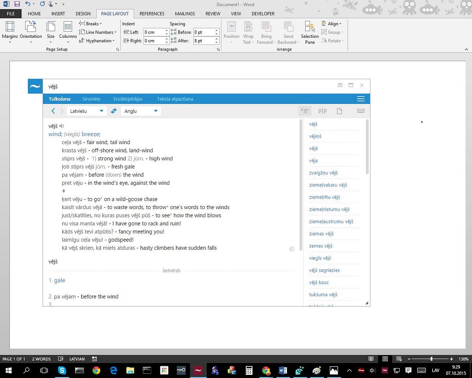Click the Indent Left value field
472x378 pixels.
154,32
